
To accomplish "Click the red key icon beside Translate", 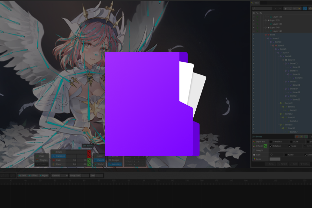I will click(89, 156).
